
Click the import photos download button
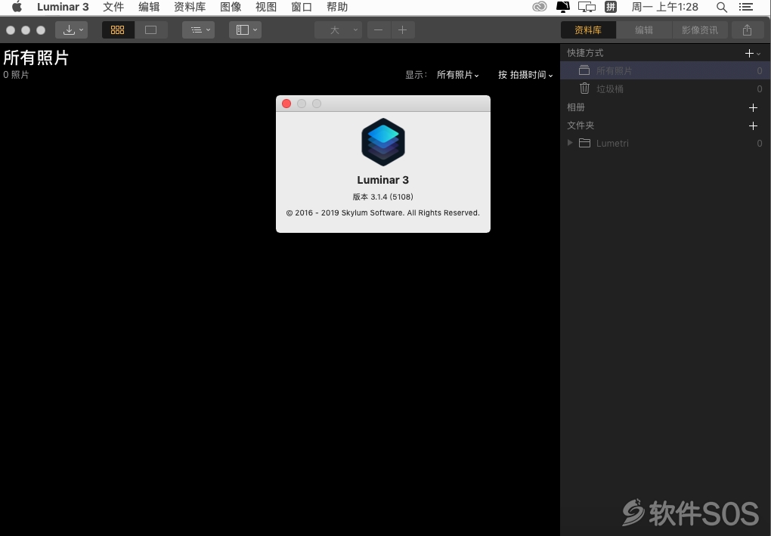coord(71,30)
